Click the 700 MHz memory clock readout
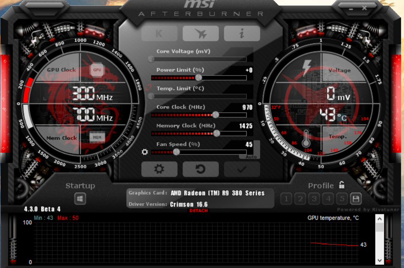The image size is (404, 268). click(92, 114)
